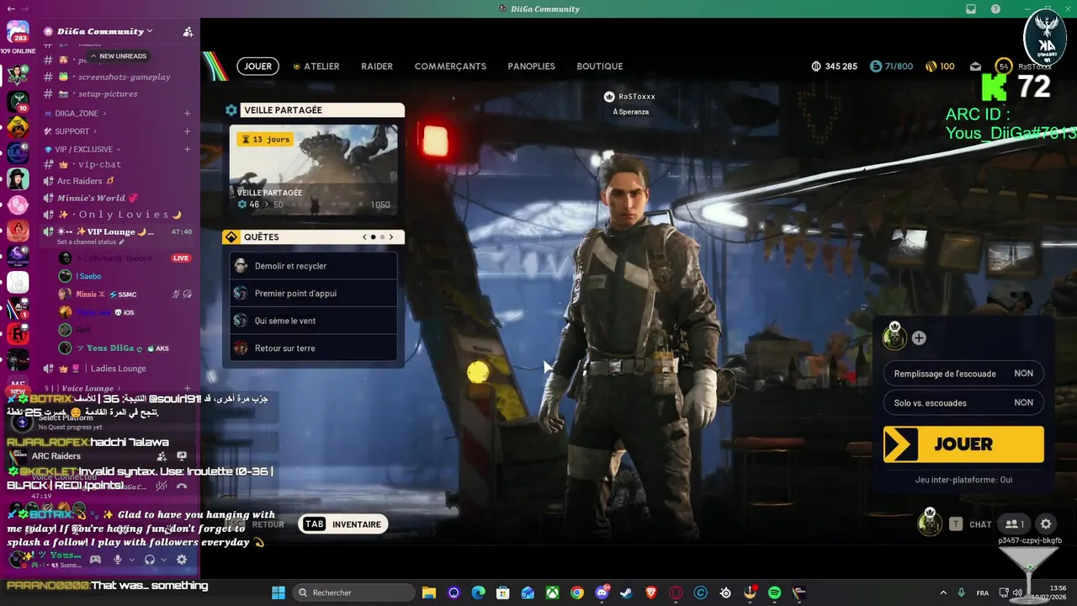The width and height of the screenshot is (1077, 606).
Task: Toggle Remplissage de l'escouade option
Action: coord(963,374)
